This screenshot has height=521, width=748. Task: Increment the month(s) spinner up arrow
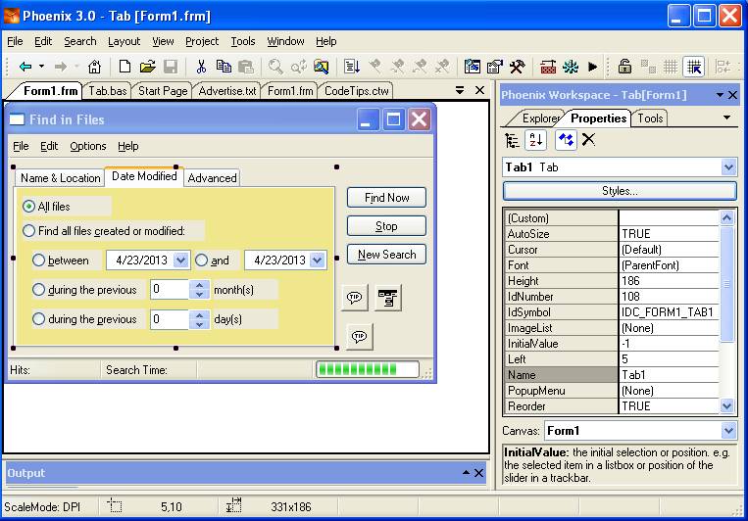(x=199, y=285)
